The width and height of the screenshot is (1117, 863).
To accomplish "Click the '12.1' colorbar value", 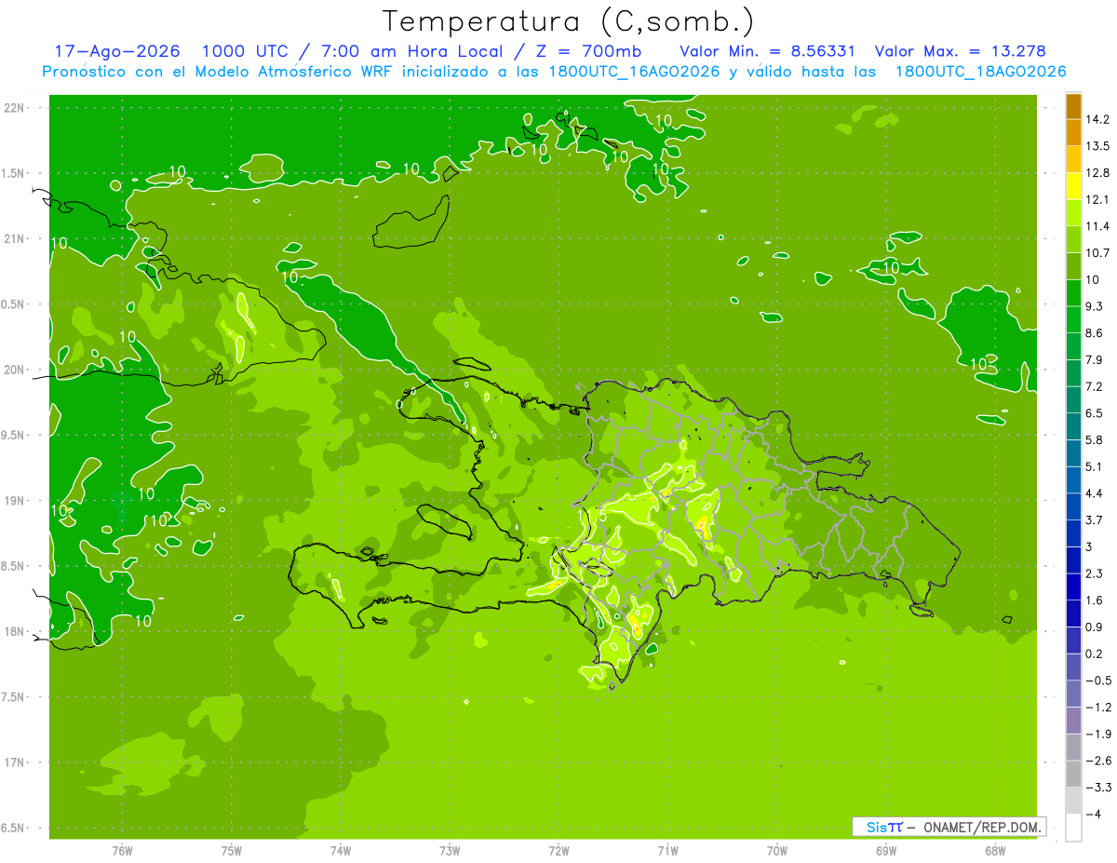I will click(1097, 199).
